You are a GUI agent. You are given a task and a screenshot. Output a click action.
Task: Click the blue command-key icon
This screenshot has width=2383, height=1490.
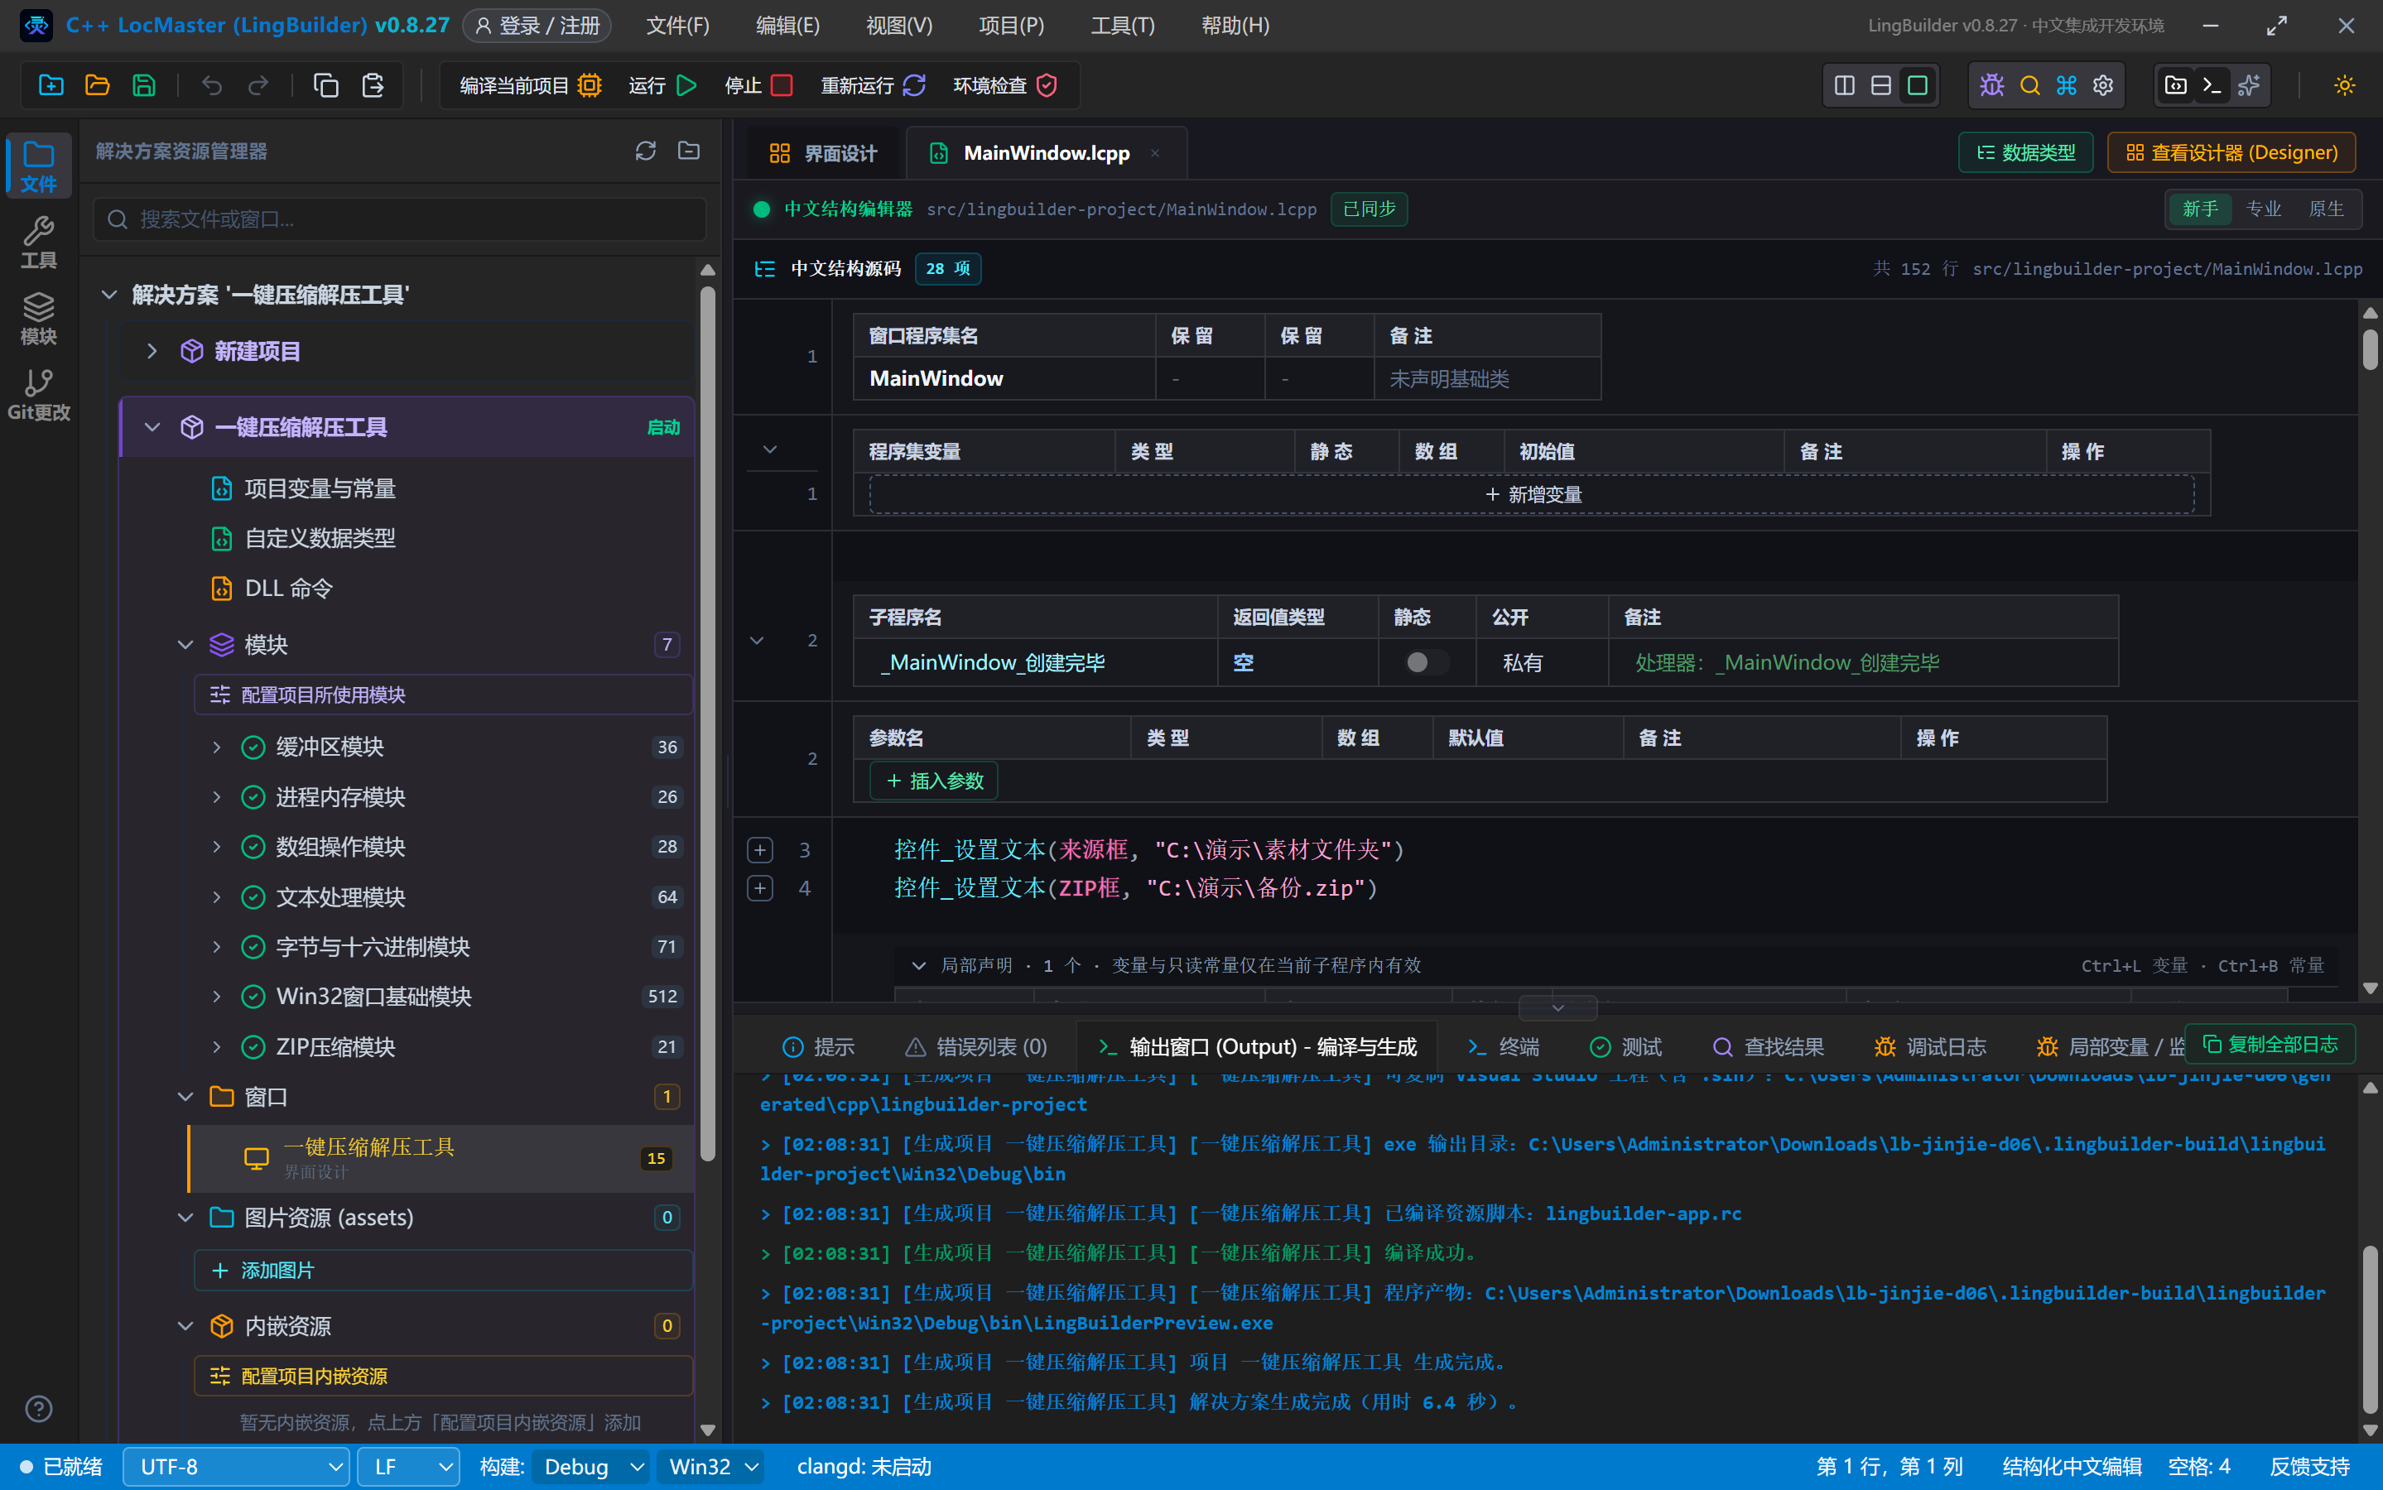tap(2067, 86)
